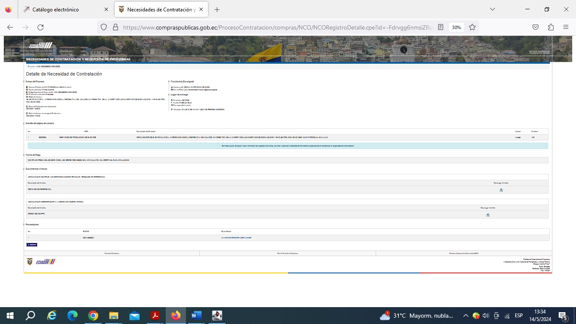
Task: Open the Save to Pocket button
Action: point(535,27)
